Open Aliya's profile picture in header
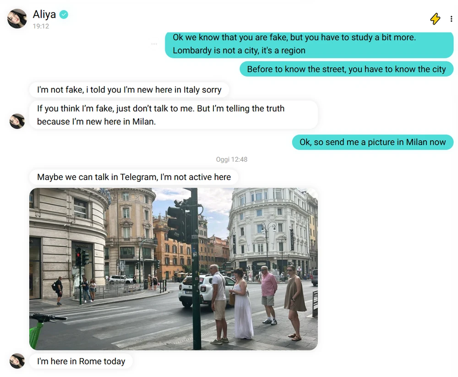Image resolution: width=458 pixels, height=377 pixels. [x=17, y=19]
